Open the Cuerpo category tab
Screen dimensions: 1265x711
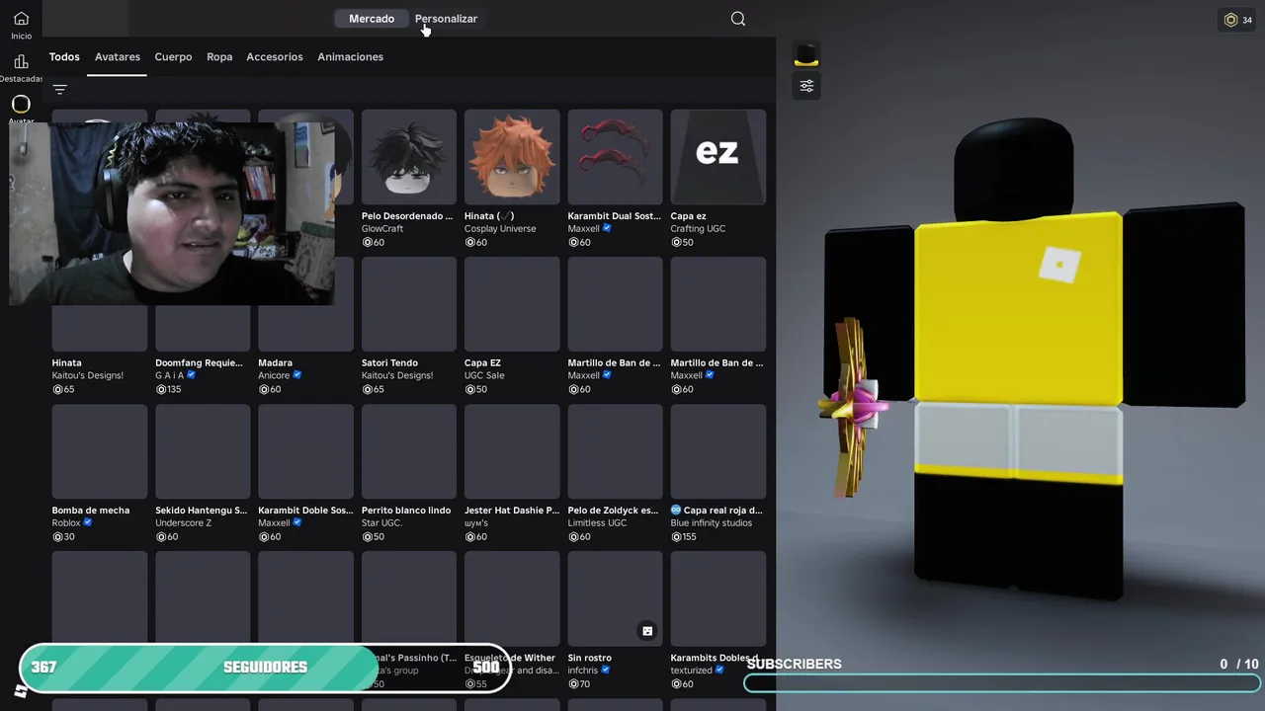(173, 57)
